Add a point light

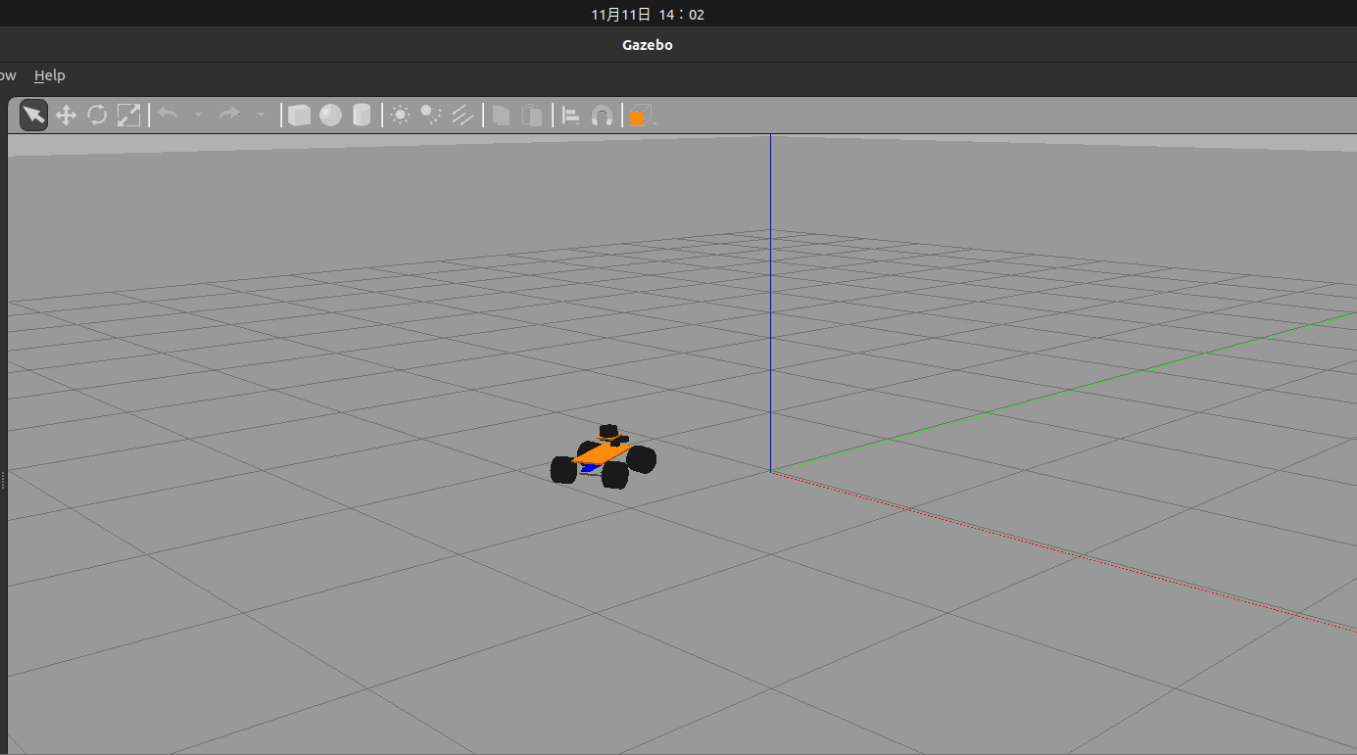pyautogui.click(x=400, y=116)
